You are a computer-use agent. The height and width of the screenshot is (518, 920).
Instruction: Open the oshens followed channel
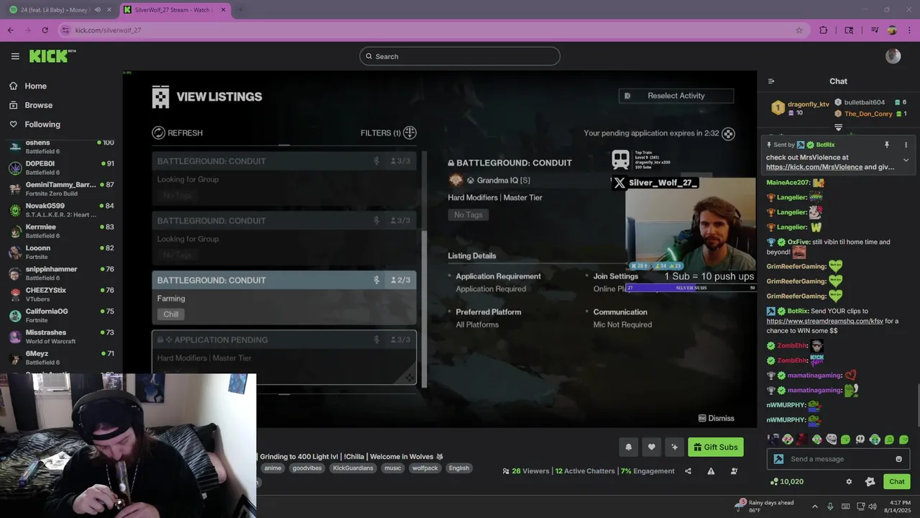pos(61,147)
